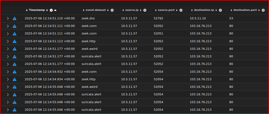Expand the zeek.weird row at 12:14:51.177
The height and width of the screenshot is (114, 269).
pyautogui.click(x=8, y=49)
